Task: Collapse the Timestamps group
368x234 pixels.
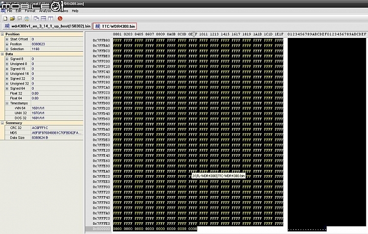Action: pyautogui.click(x=7, y=103)
